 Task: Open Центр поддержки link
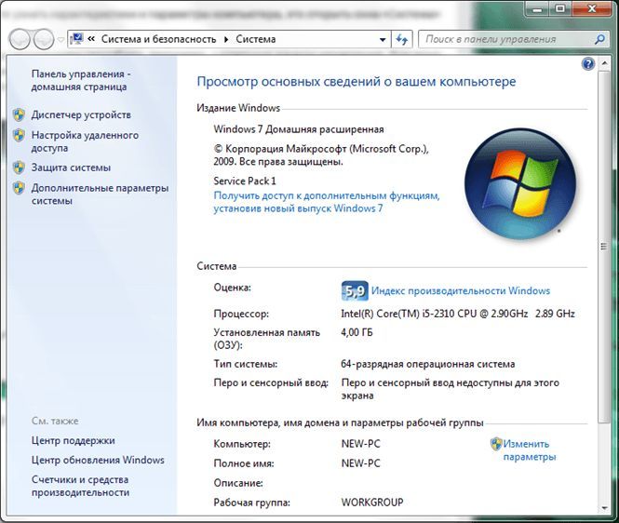[74, 440]
